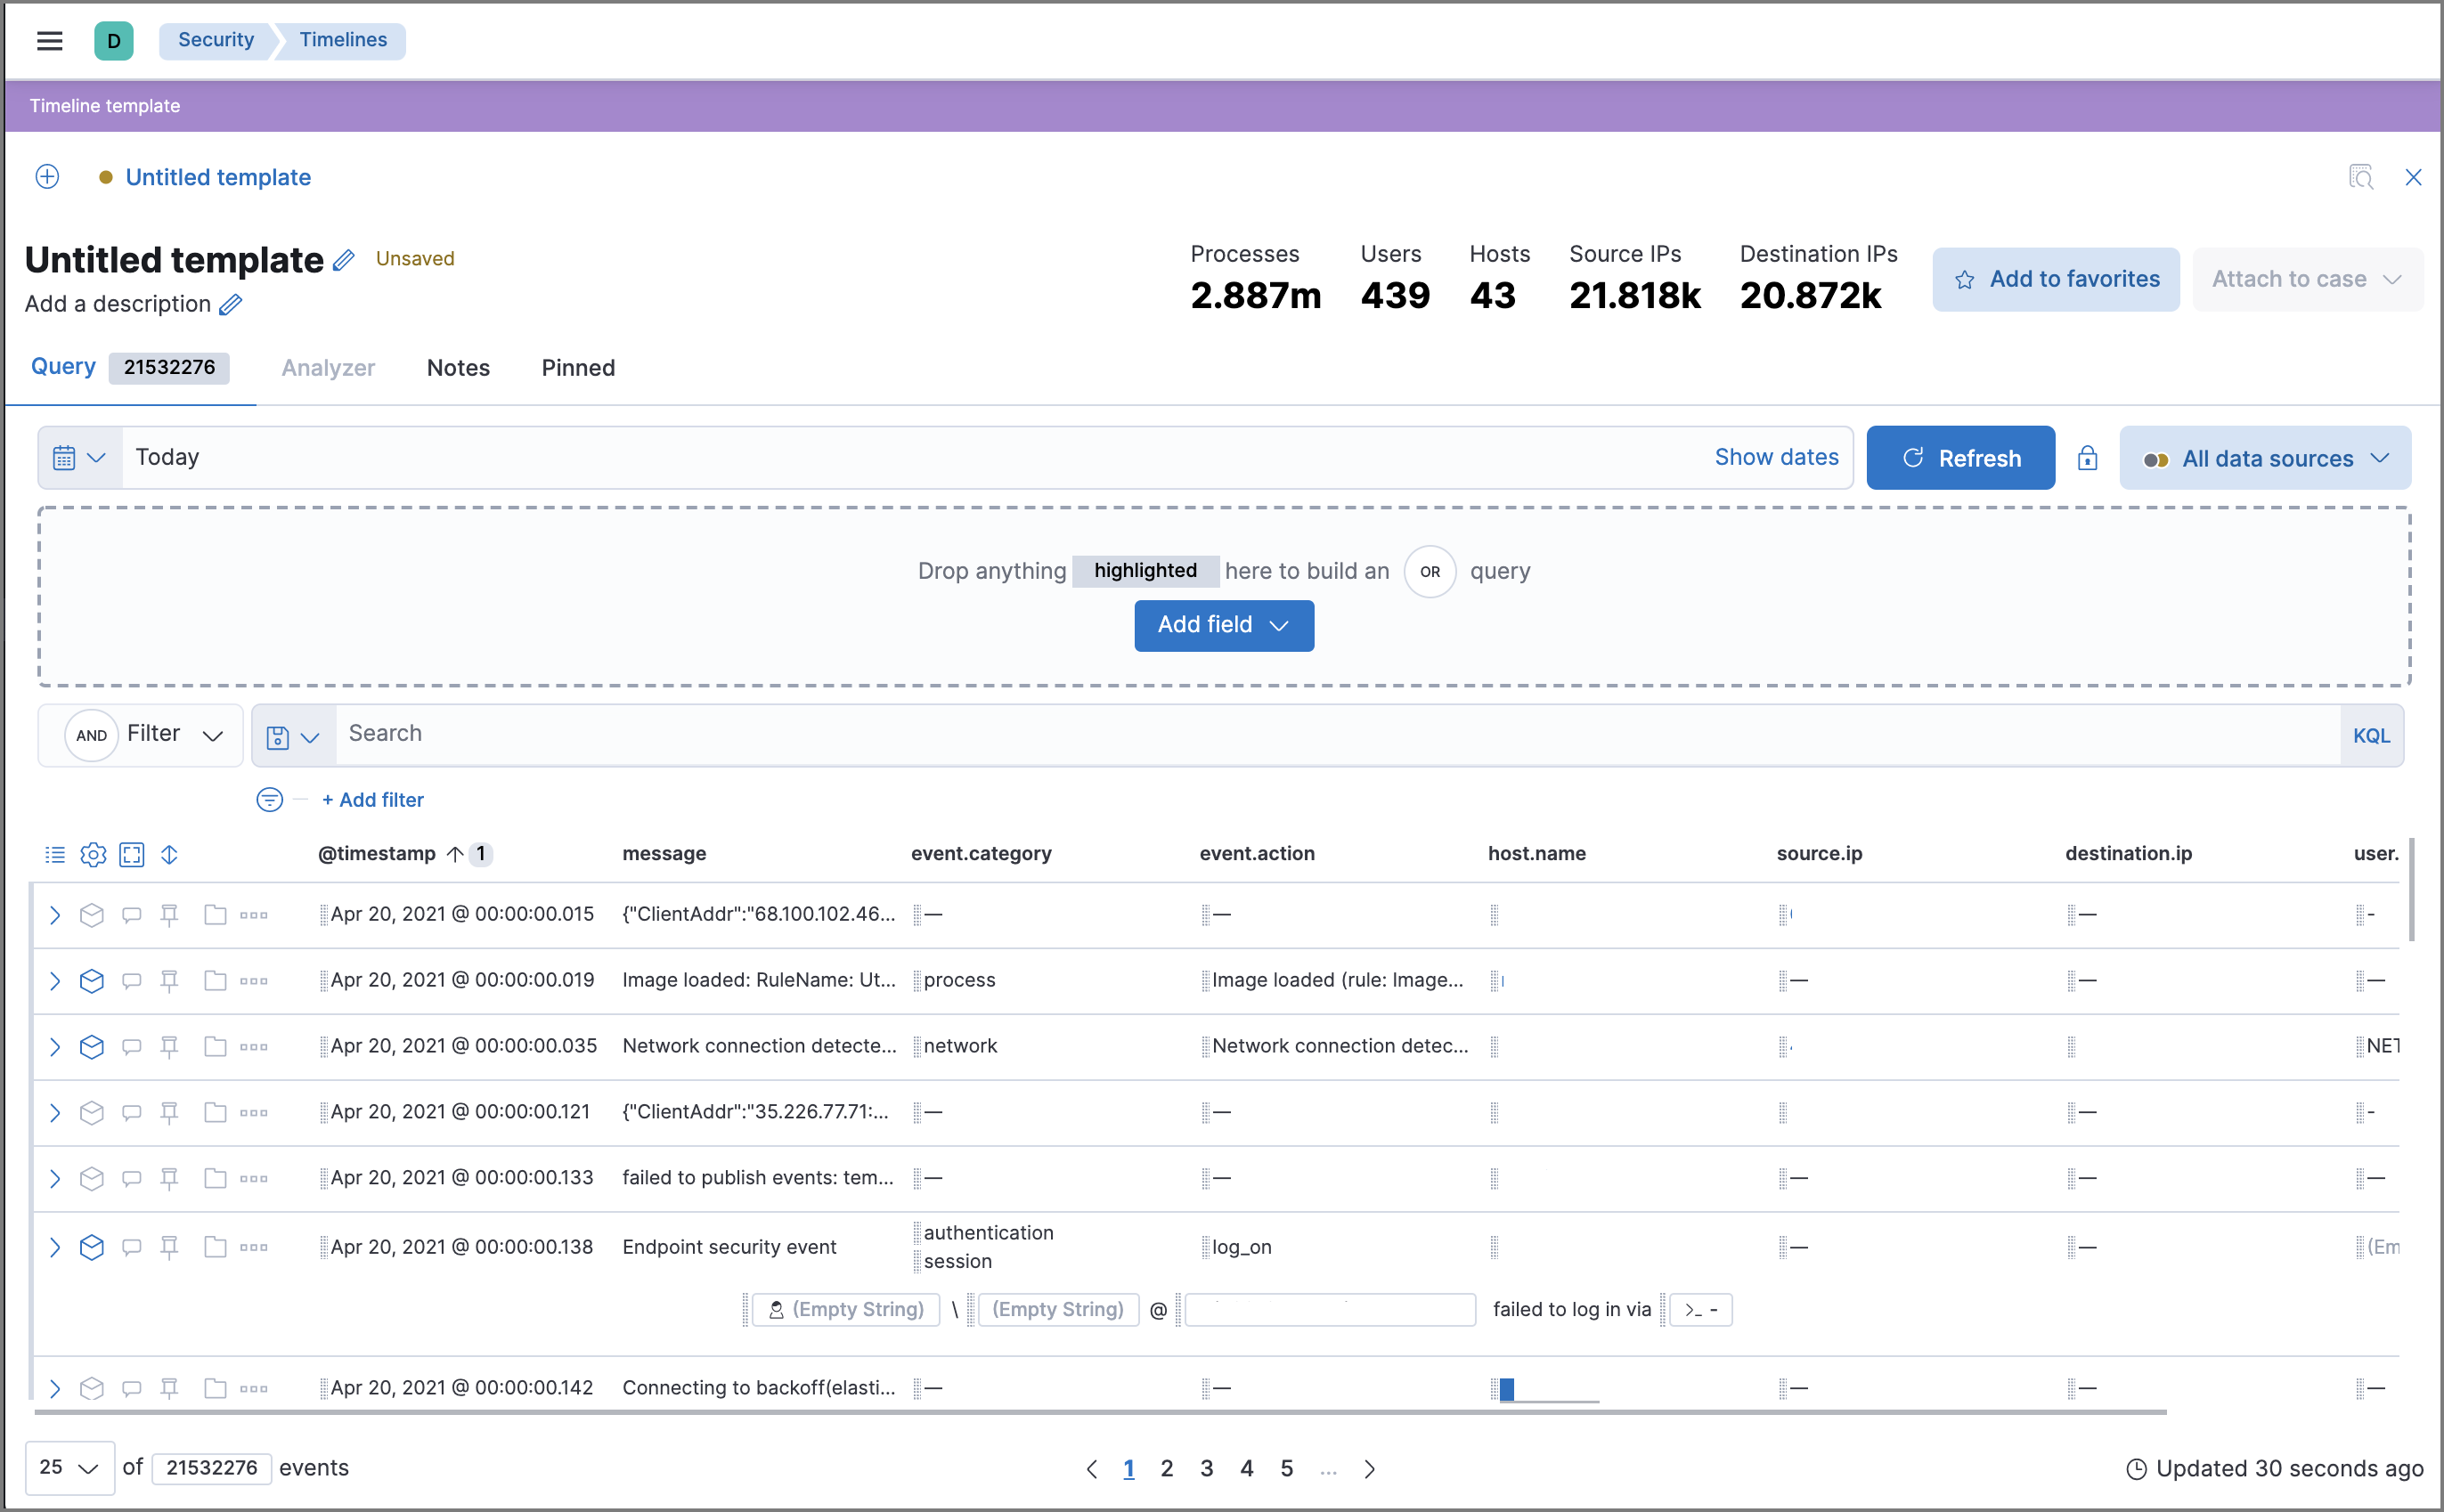
Task: Go to page 3 of events
Action: (x=1206, y=1468)
